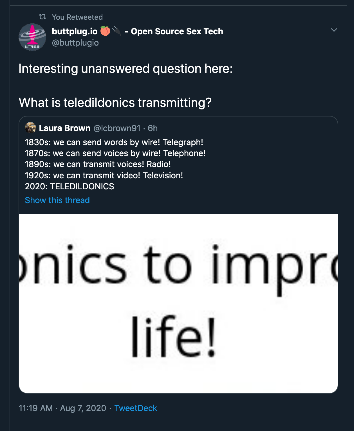The height and width of the screenshot is (431, 354).
Task: Click the "2020: TELEDILDONICS" line
Action: click(x=70, y=187)
